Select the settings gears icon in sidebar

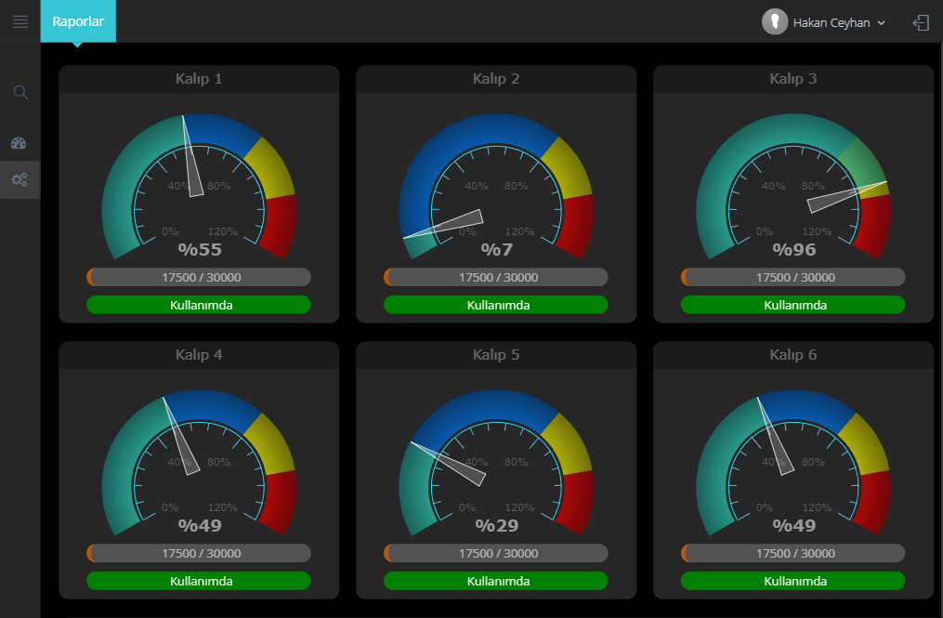coord(20,179)
